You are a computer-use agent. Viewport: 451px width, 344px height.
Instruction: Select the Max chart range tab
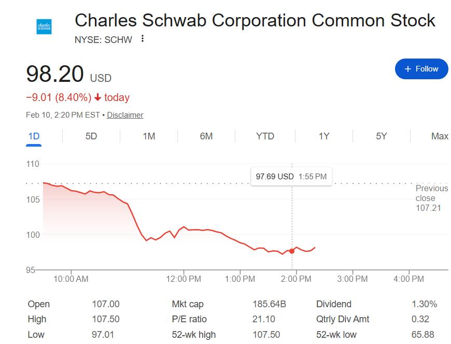tap(440, 136)
